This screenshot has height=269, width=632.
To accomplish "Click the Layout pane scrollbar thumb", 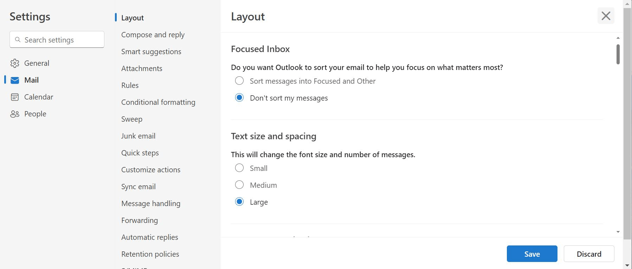I will coord(618,54).
